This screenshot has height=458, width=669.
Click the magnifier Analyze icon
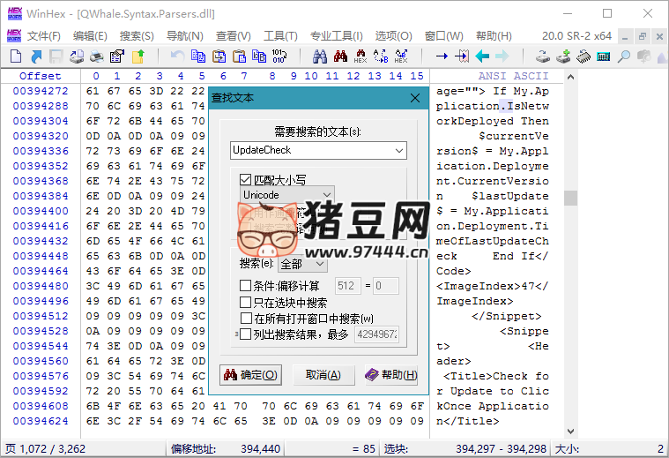click(x=624, y=56)
